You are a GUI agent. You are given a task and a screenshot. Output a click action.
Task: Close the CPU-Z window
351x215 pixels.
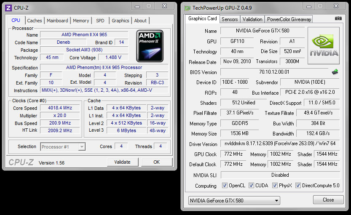click(x=164, y=6)
